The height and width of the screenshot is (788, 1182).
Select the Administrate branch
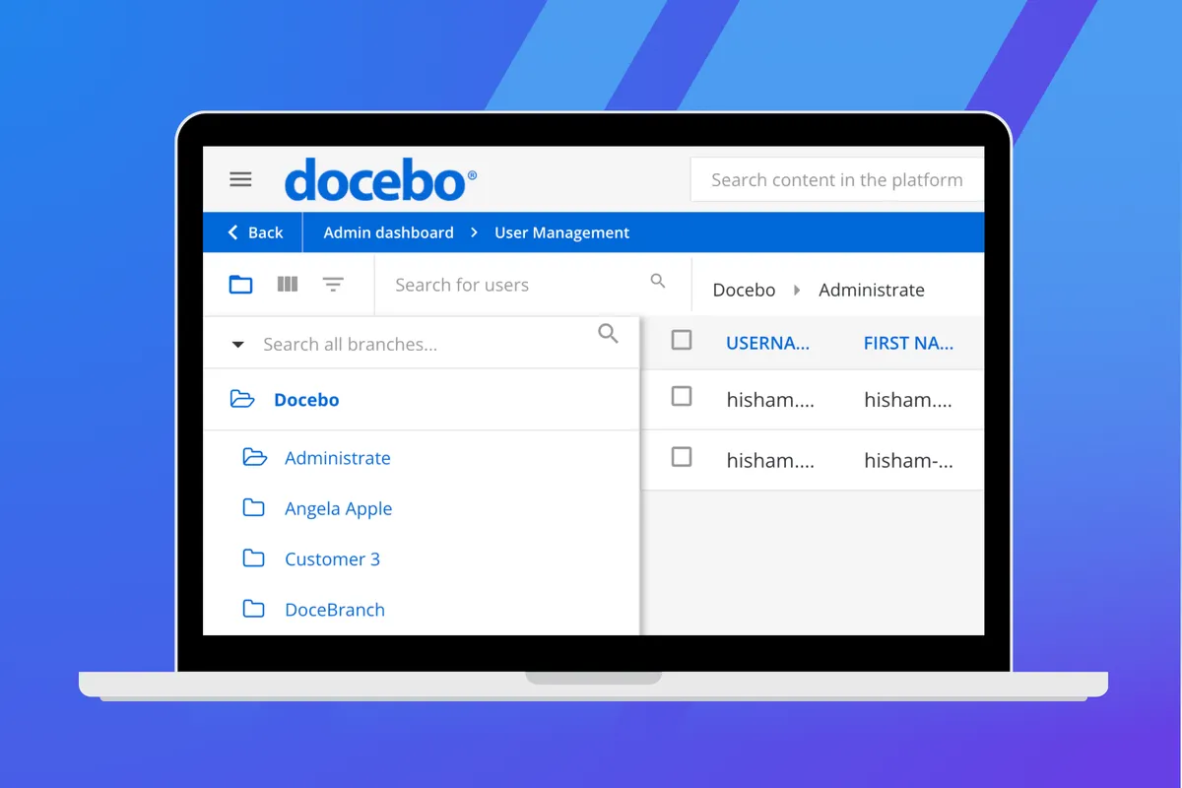(338, 458)
